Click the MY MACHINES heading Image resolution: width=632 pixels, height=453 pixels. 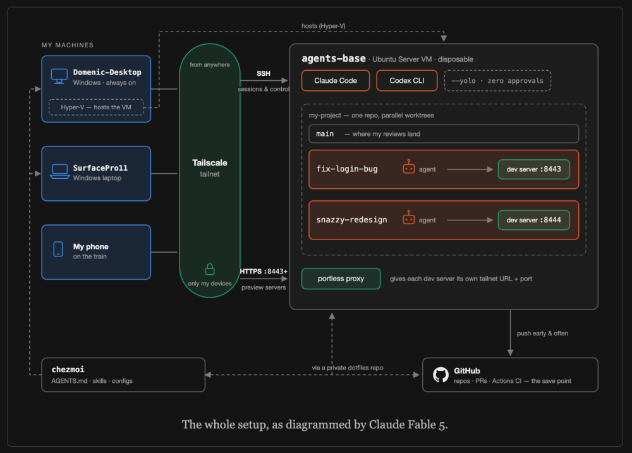click(x=68, y=45)
